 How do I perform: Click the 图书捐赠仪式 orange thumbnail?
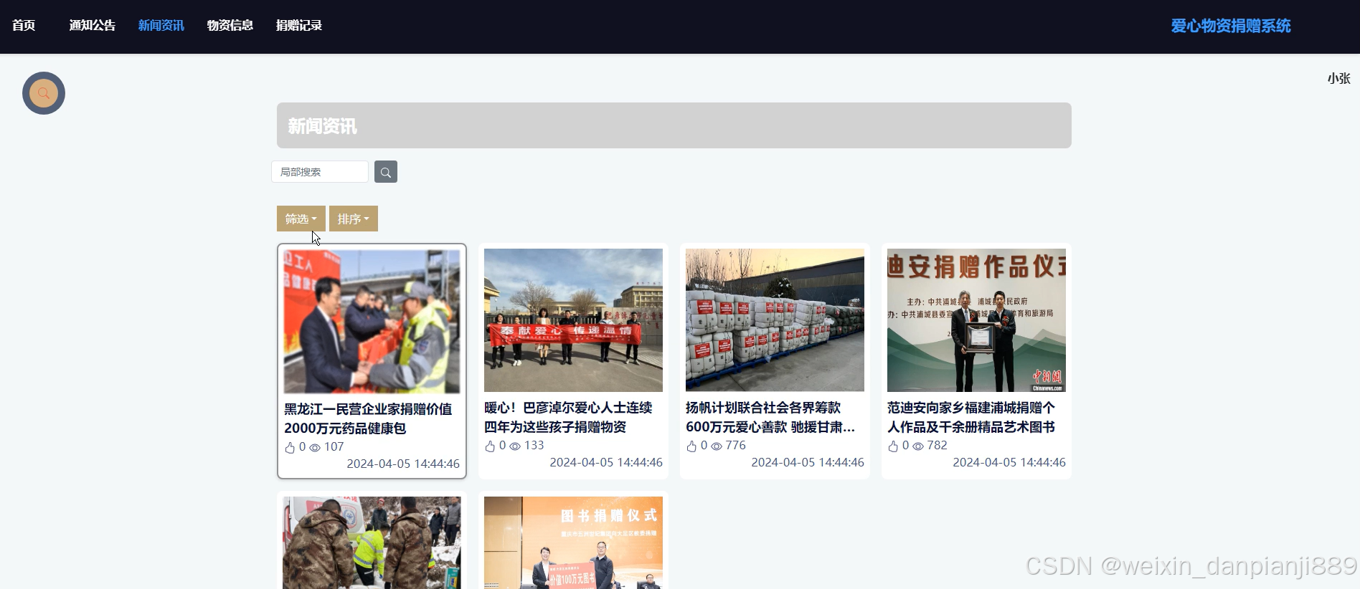573,542
